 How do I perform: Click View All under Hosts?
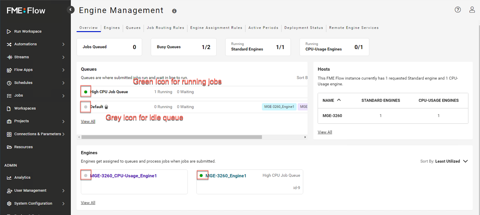point(325,132)
